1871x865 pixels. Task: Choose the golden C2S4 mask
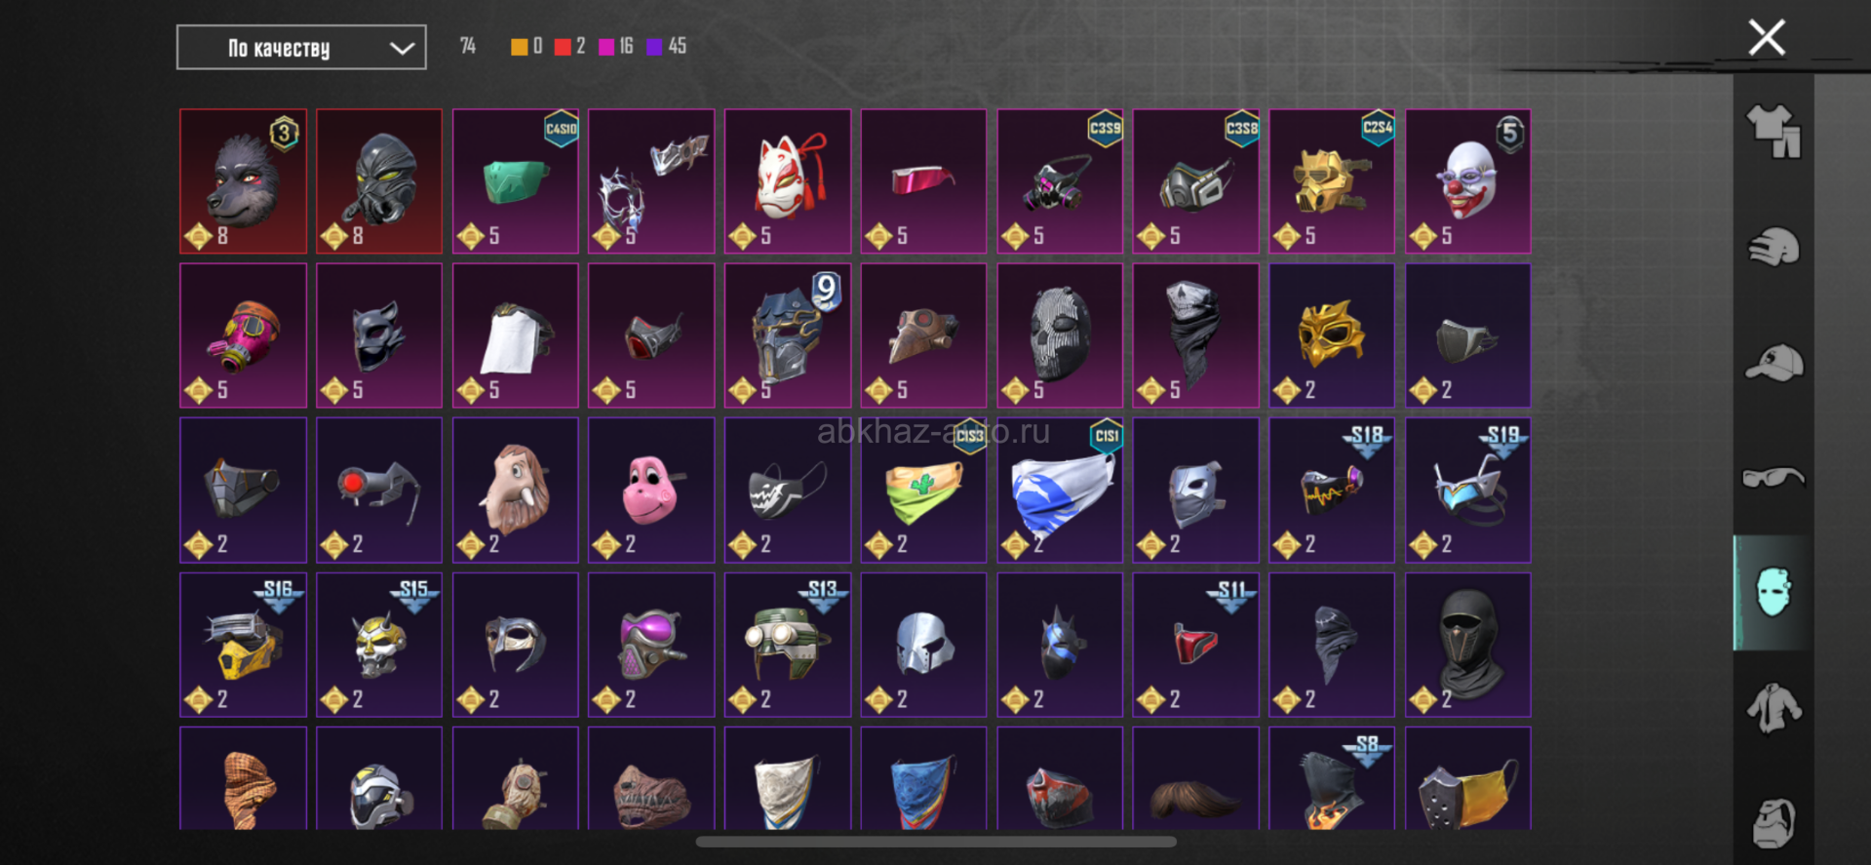[1332, 181]
